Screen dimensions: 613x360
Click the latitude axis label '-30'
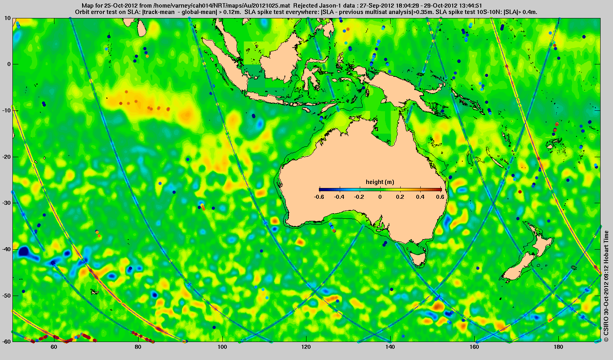pos(6,203)
